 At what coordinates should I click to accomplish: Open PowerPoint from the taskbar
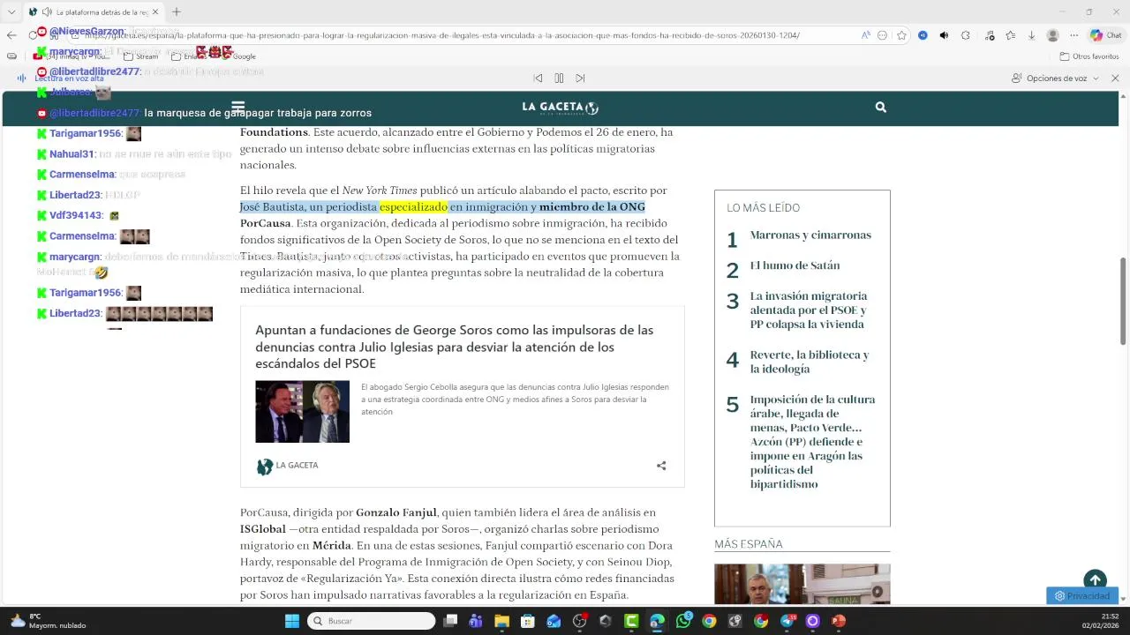click(x=839, y=621)
